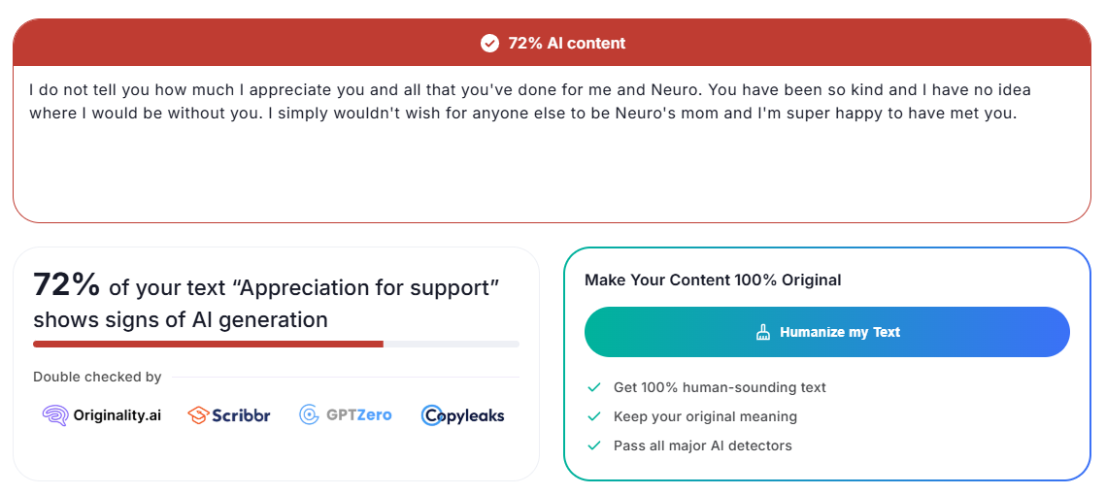
Task: Click the red AI percentage progress bar
Action: [208, 344]
